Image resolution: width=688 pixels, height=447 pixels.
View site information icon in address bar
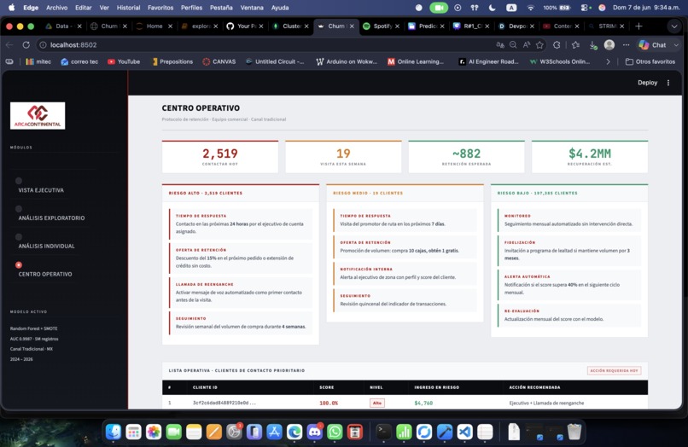point(43,44)
